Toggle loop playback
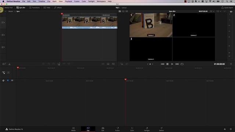Screen dimensions: 235x132 click(x=182, y=64)
